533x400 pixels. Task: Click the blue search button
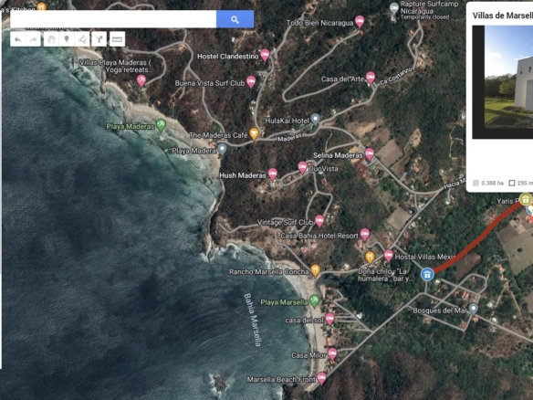coord(235,19)
